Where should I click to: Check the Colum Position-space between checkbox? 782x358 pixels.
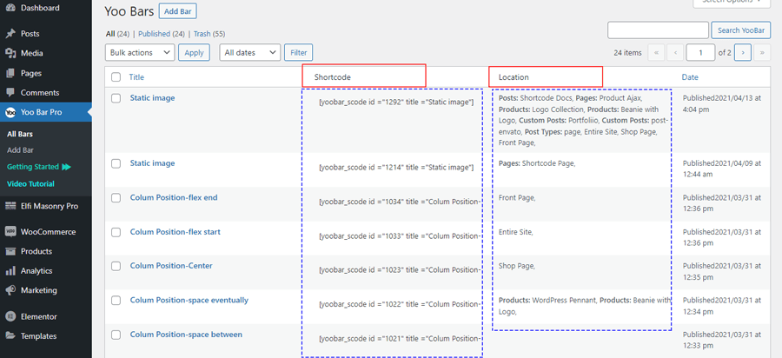click(116, 335)
